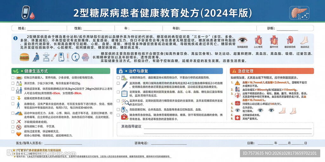The image size is (325, 162).
Task: Click the wine glass drinking icon
Action: click(x=68, y=57)
